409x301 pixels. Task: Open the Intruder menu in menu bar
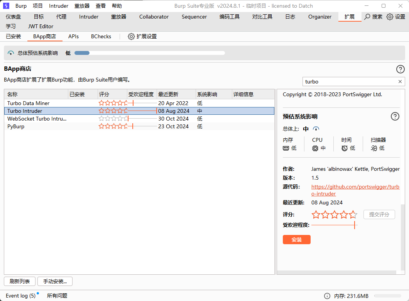coord(58,6)
